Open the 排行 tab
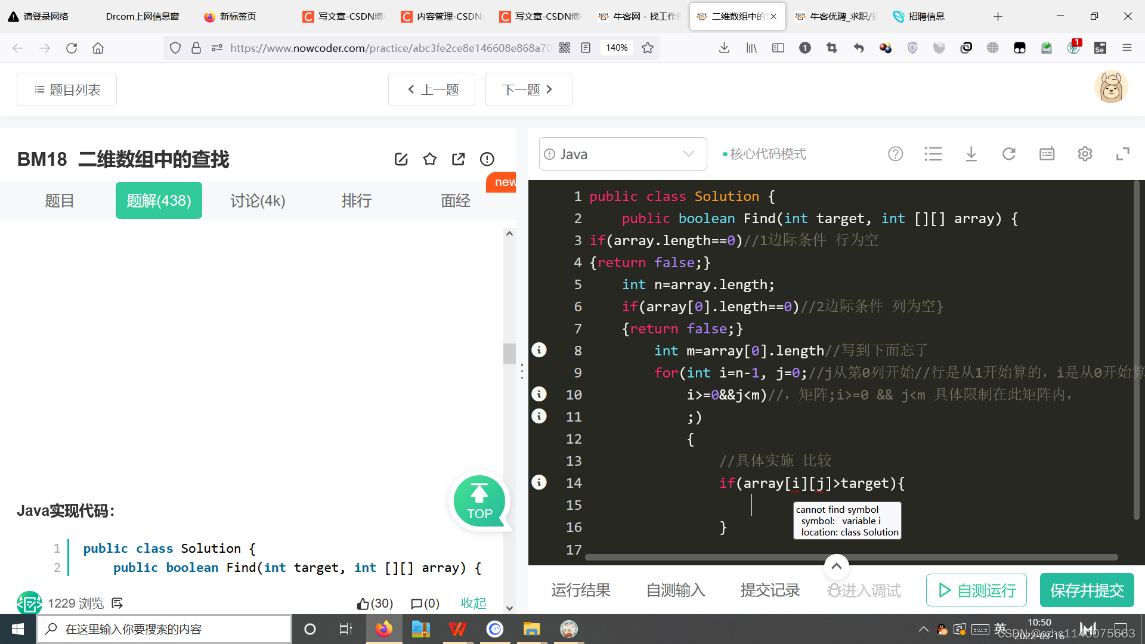This screenshot has height=644, width=1145. coord(357,201)
